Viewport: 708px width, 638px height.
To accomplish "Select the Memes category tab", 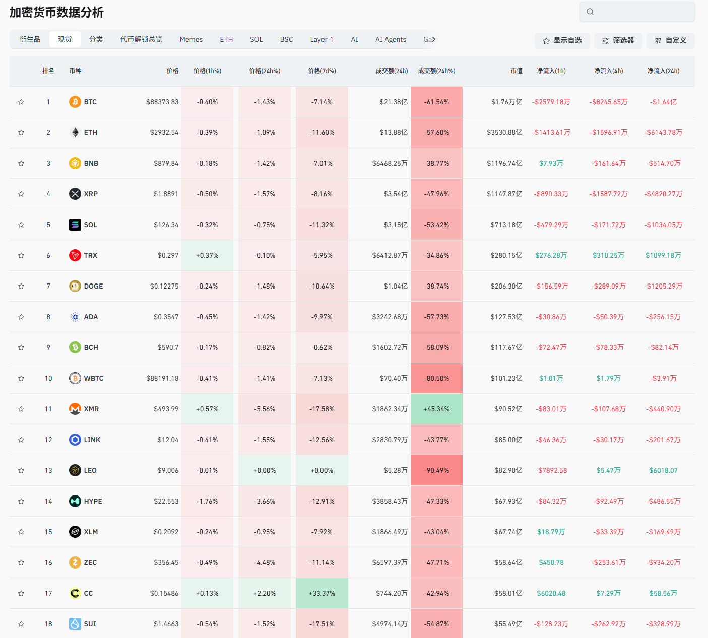I will point(191,39).
